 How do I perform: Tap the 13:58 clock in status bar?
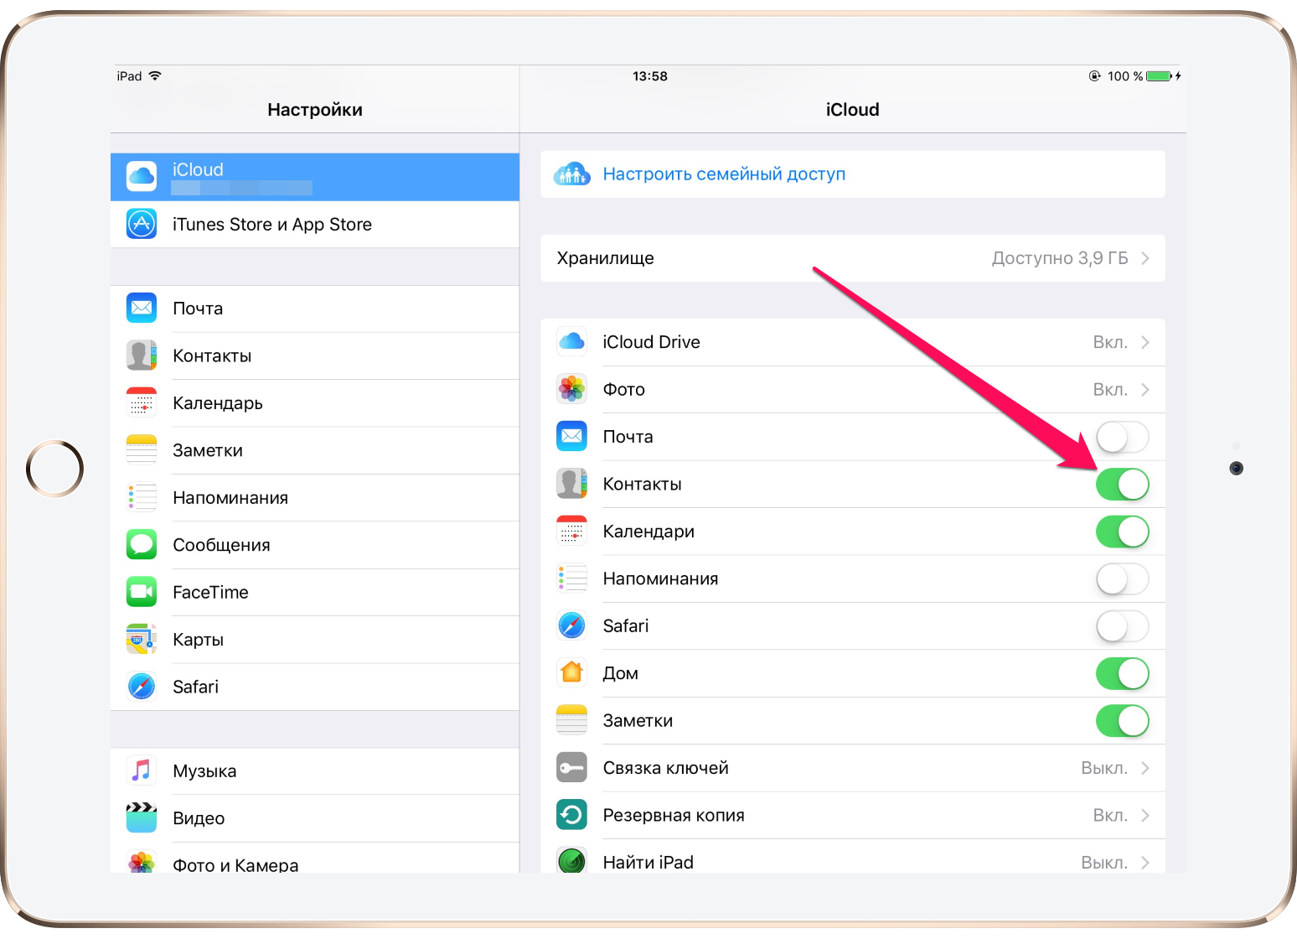click(x=650, y=76)
